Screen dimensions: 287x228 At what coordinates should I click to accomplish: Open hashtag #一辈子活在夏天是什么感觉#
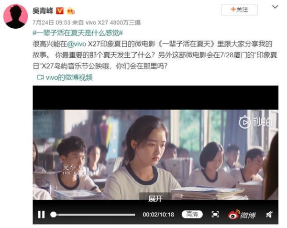(x=77, y=33)
